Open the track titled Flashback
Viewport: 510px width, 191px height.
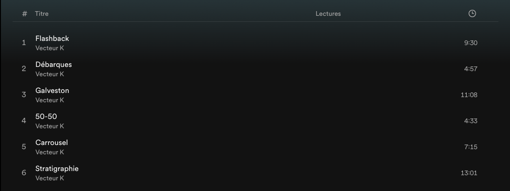[x=52, y=38]
